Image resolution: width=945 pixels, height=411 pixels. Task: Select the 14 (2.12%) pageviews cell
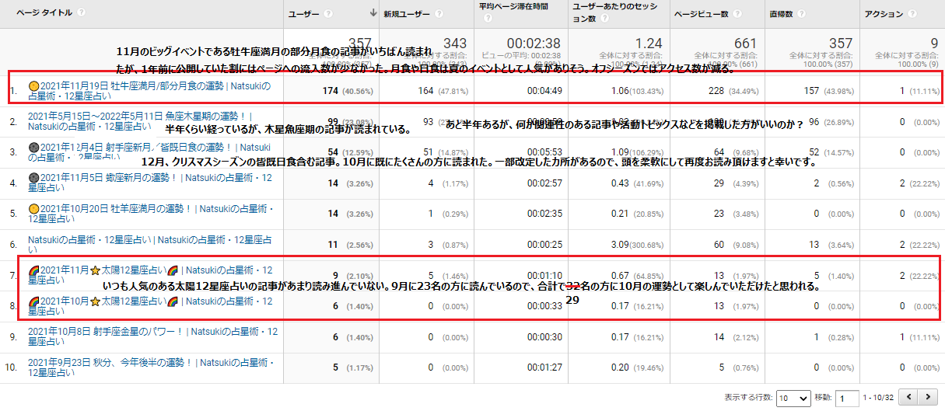tap(737, 336)
